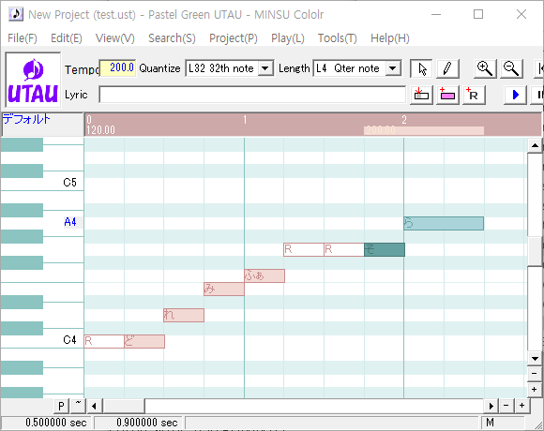The image size is (544, 431).
Task: Click the app icon in title bar
Action: click(x=16, y=14)
